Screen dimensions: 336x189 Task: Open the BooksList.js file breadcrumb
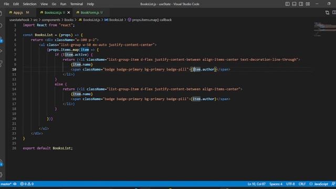[91, 20]
